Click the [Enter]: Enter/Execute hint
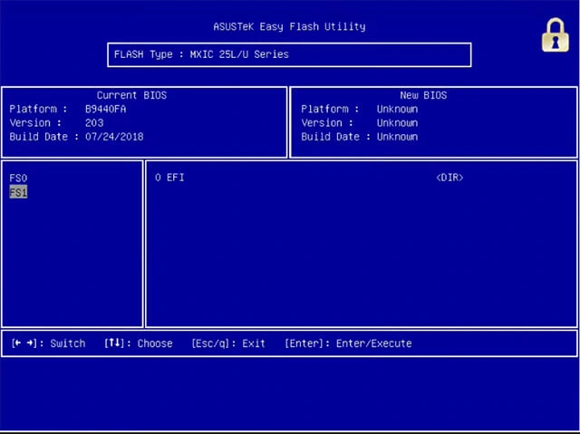 tap(348, 343)
